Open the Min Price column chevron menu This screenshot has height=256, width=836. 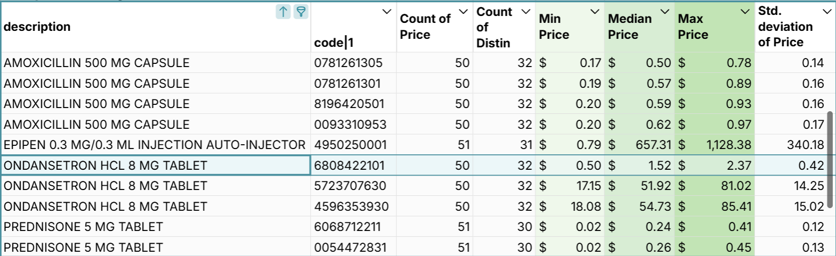pos(595,12)
